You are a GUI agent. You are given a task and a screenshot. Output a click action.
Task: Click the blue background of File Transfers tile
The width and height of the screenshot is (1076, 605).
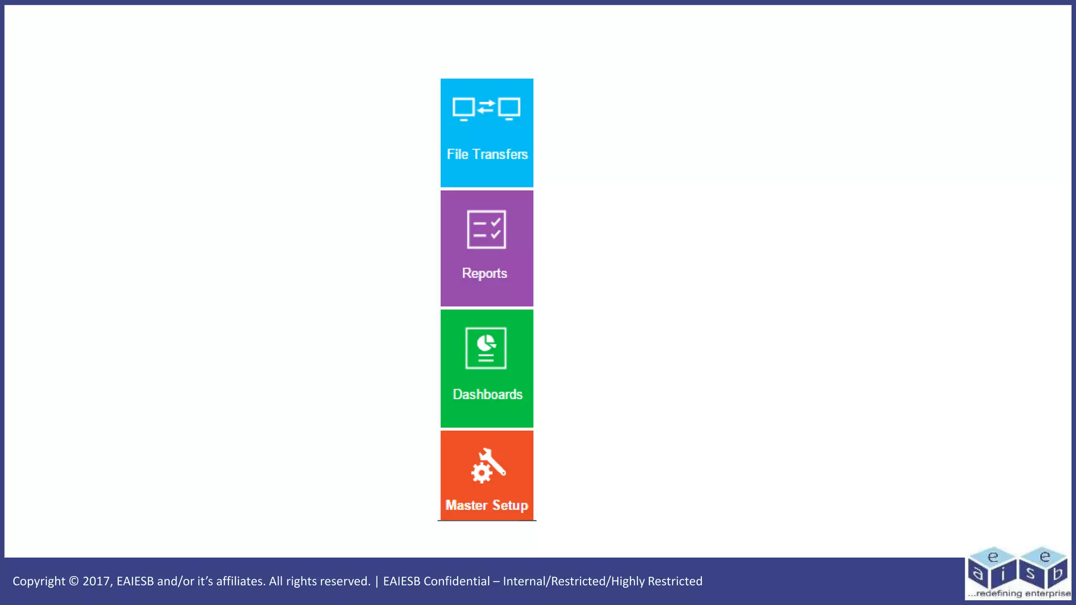tap(487, 173)
